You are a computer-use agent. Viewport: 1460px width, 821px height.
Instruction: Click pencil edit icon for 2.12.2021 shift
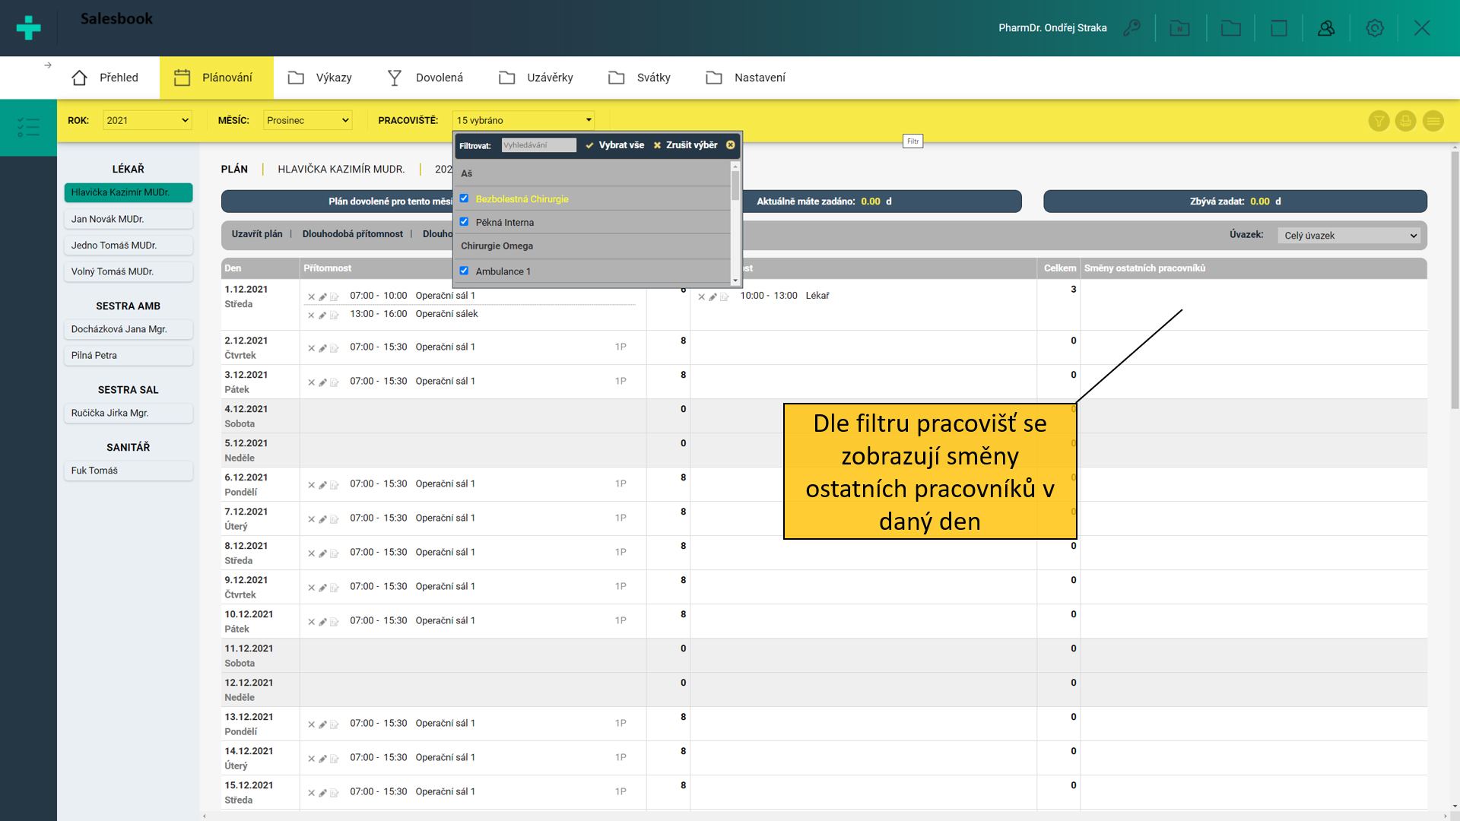point(322,348)
